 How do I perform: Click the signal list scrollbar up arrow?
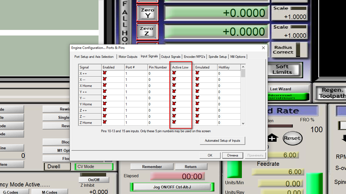243,67
